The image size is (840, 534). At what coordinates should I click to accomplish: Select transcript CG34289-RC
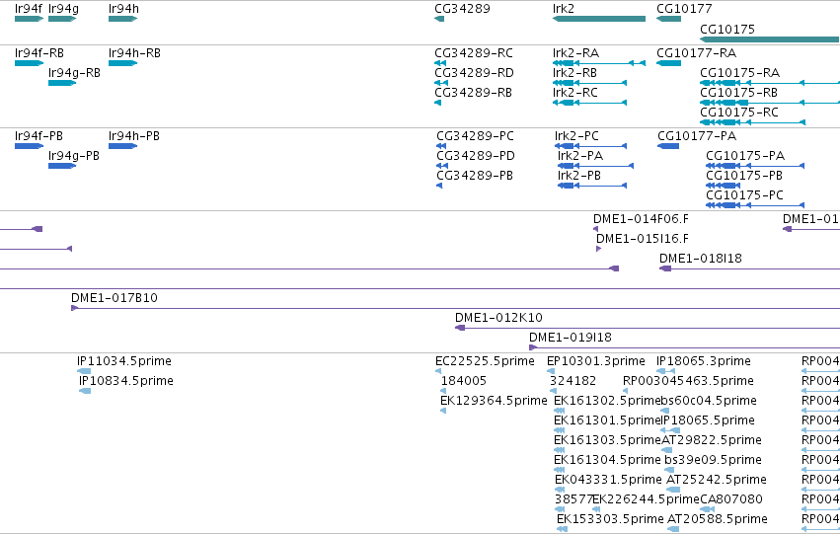(474, 53)
